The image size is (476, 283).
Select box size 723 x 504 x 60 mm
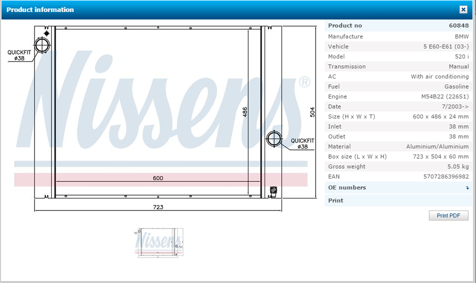tap(440, 156)
